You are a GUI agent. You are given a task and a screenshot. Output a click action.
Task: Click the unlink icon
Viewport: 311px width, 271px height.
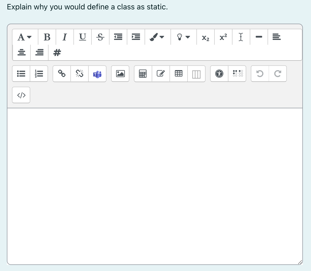tap(80, 74)
